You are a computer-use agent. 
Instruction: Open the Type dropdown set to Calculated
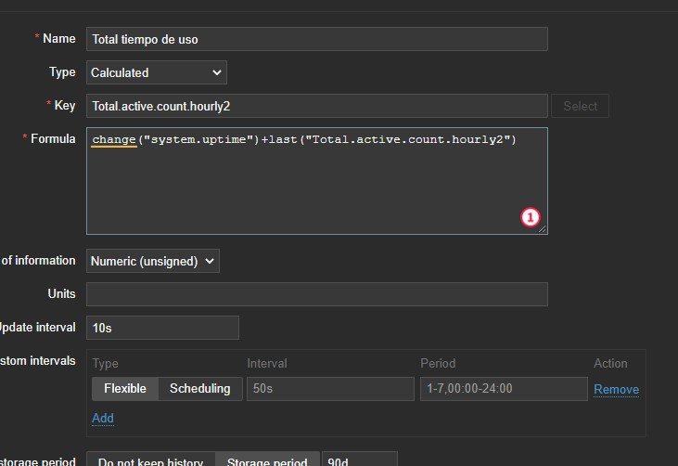[157, 72]
